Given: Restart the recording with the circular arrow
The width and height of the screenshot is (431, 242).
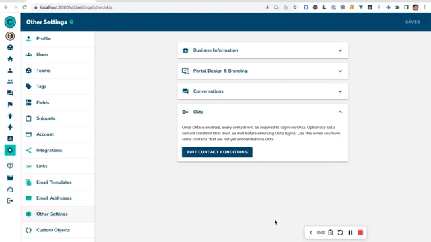Looking at the screenshot, I should 340,233.
